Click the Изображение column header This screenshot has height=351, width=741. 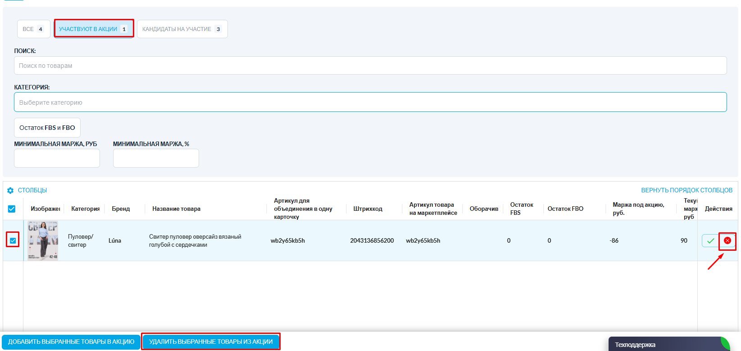click(45, 209)
